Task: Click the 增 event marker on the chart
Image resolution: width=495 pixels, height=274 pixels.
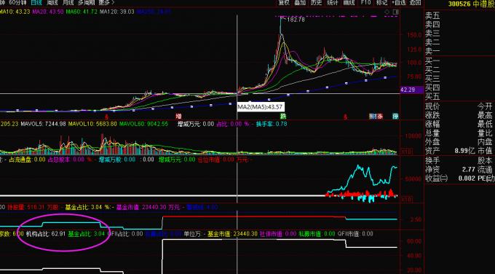Action: click(x=178, y=117)
